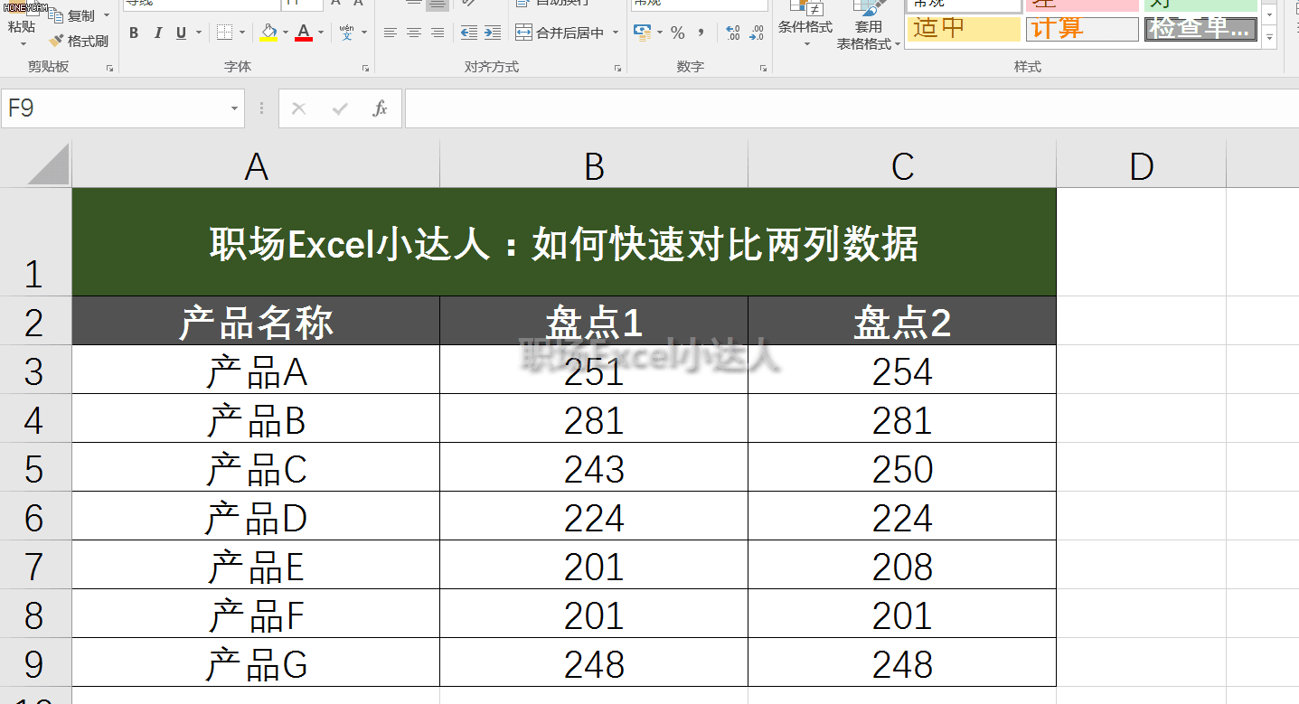Center text horizontally
Viewport: 1299px width, 704px height.
[414, 33]
